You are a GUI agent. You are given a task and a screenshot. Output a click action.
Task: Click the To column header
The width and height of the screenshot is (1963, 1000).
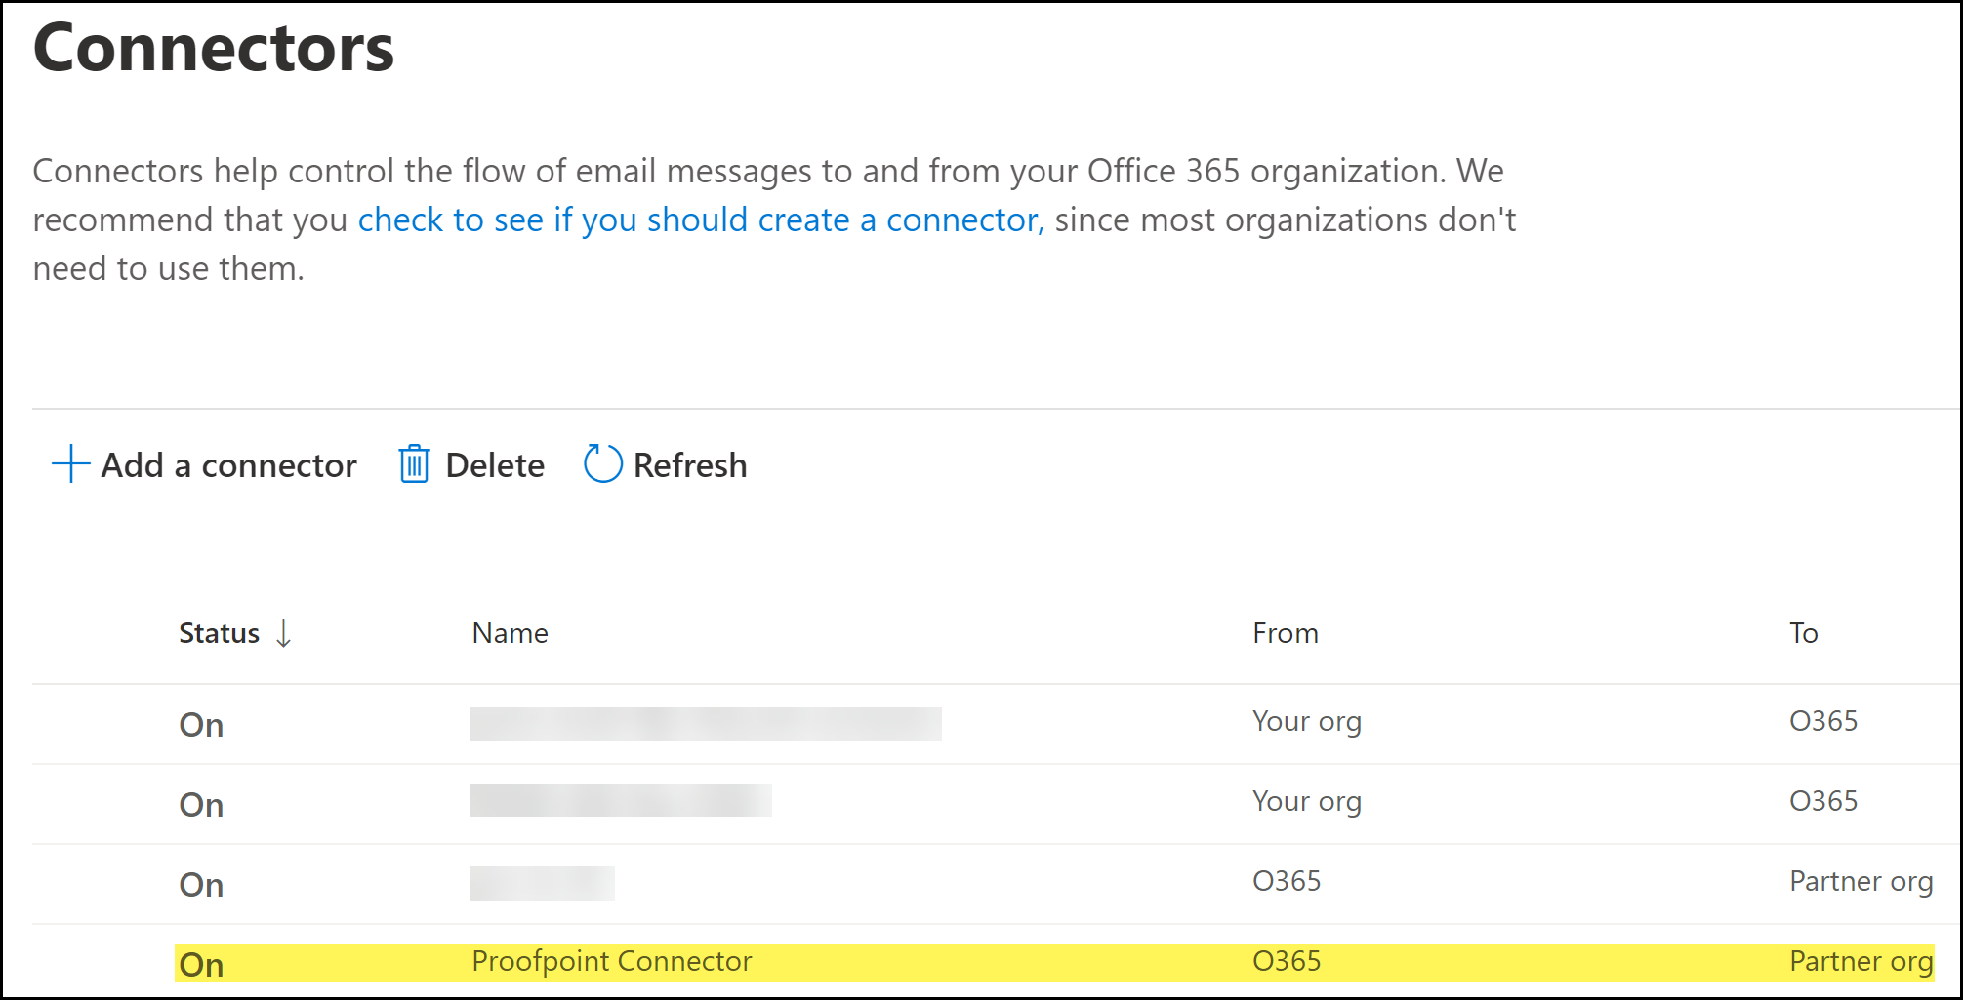(x=1803, y=633)
